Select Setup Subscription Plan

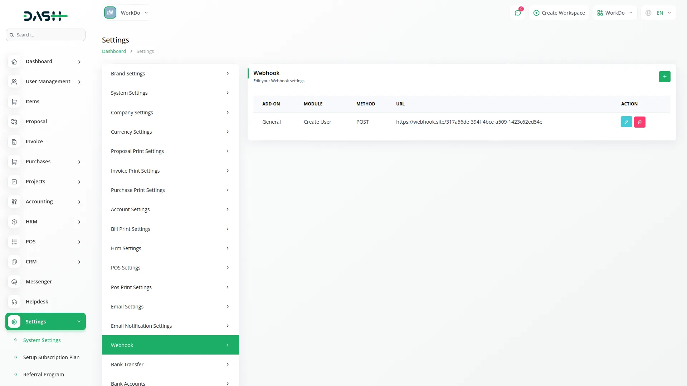(x=51, y=357)
